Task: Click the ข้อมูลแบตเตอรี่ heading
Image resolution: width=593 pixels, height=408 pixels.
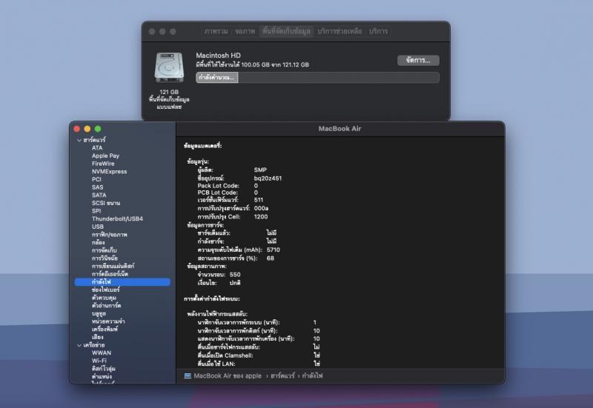Action: (x=202, y=146)
